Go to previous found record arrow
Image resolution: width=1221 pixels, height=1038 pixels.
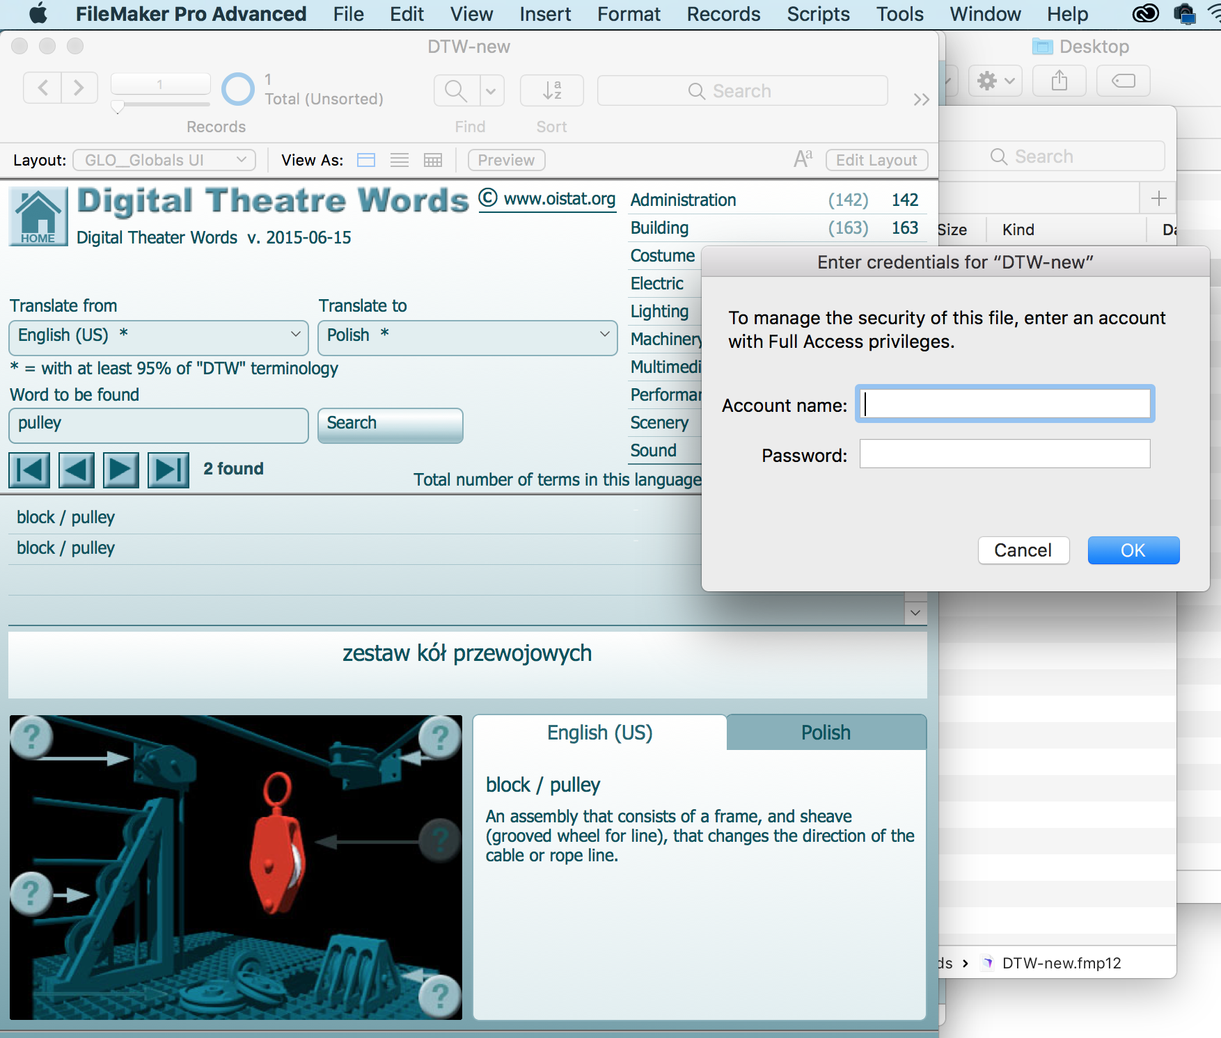76,470
